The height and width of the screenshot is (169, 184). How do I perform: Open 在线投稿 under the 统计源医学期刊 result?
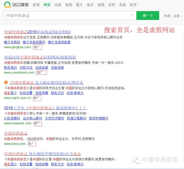pos(42,164)
